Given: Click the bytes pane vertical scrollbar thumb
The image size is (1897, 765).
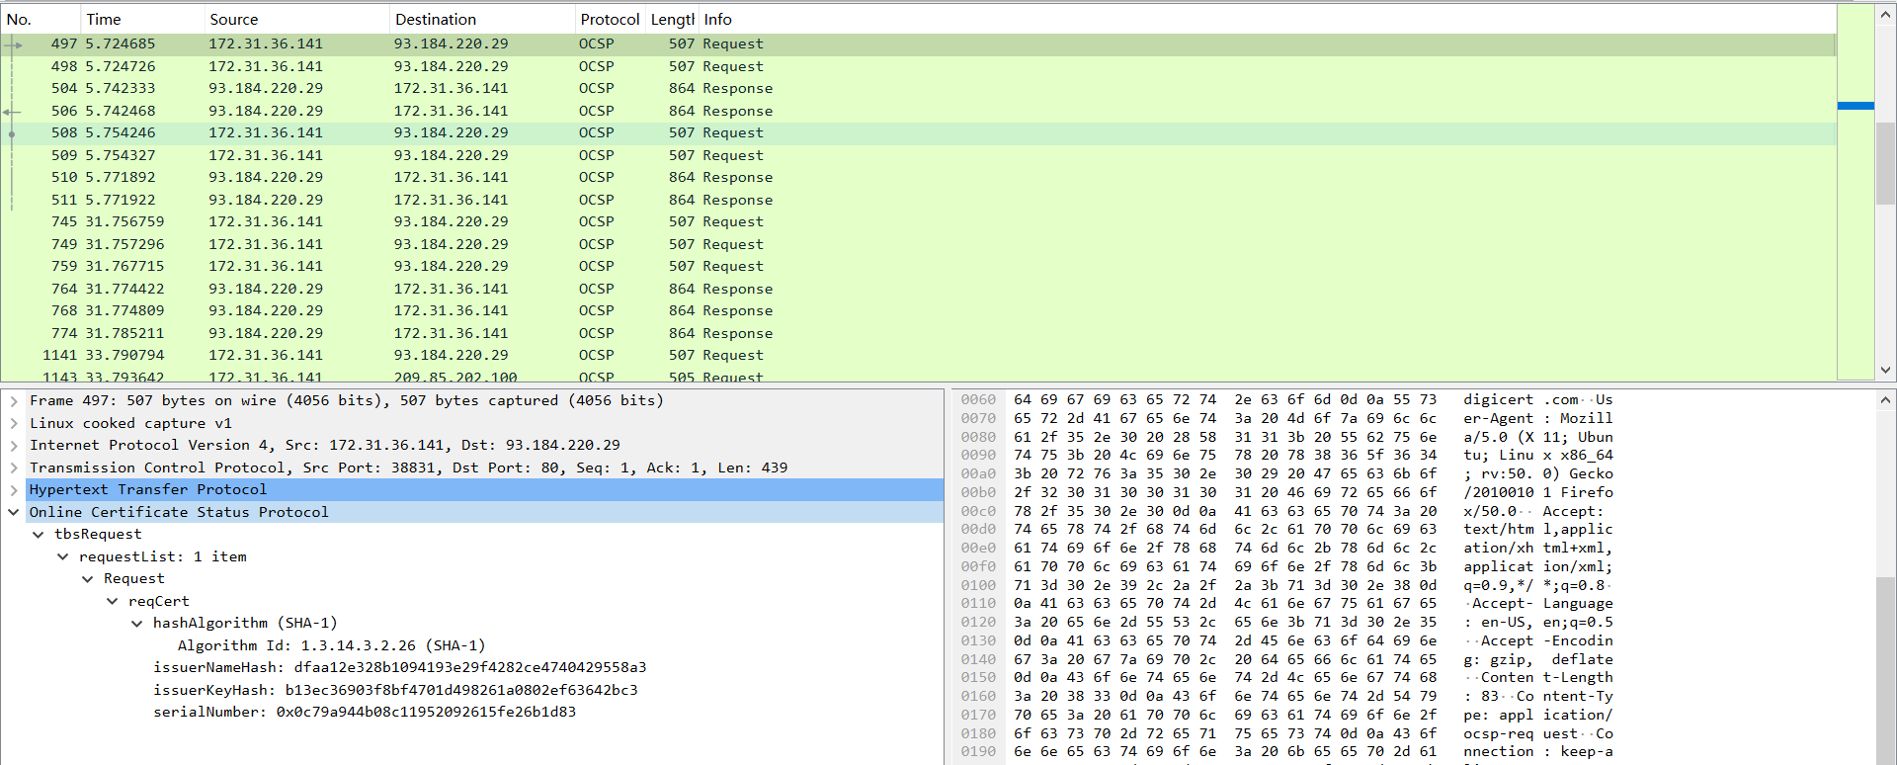Looking at the screenshot, I should 1885,670.
